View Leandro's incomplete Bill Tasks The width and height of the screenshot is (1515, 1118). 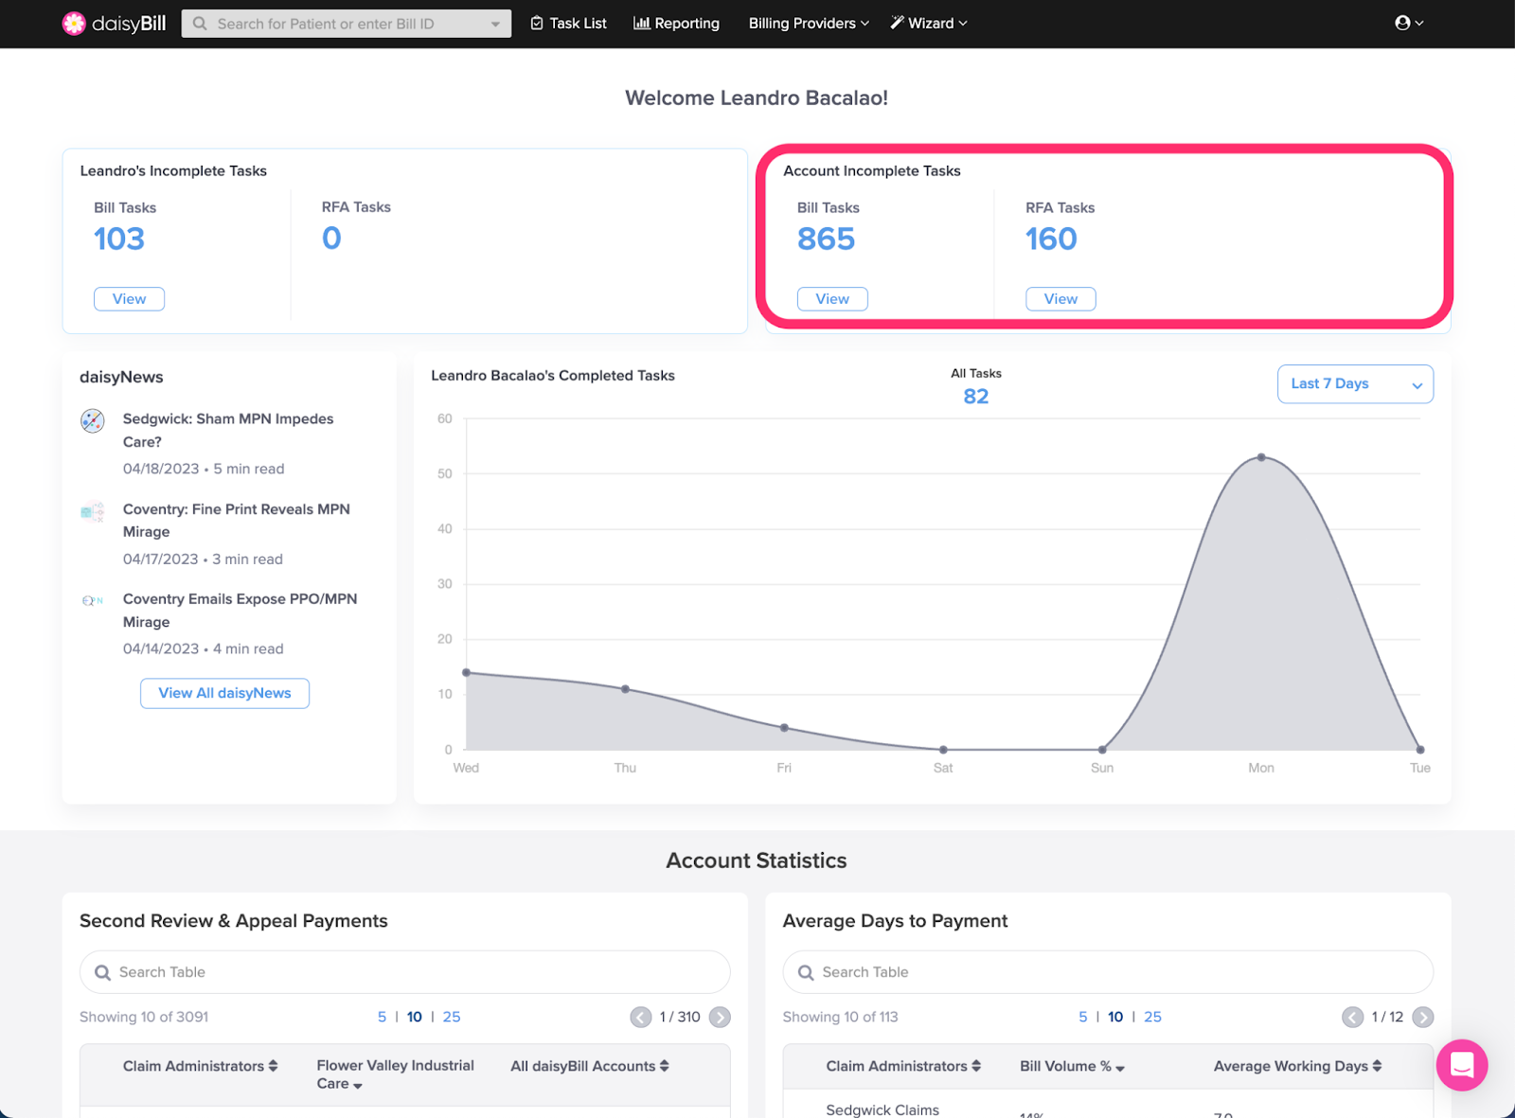(x=129, y=299)
